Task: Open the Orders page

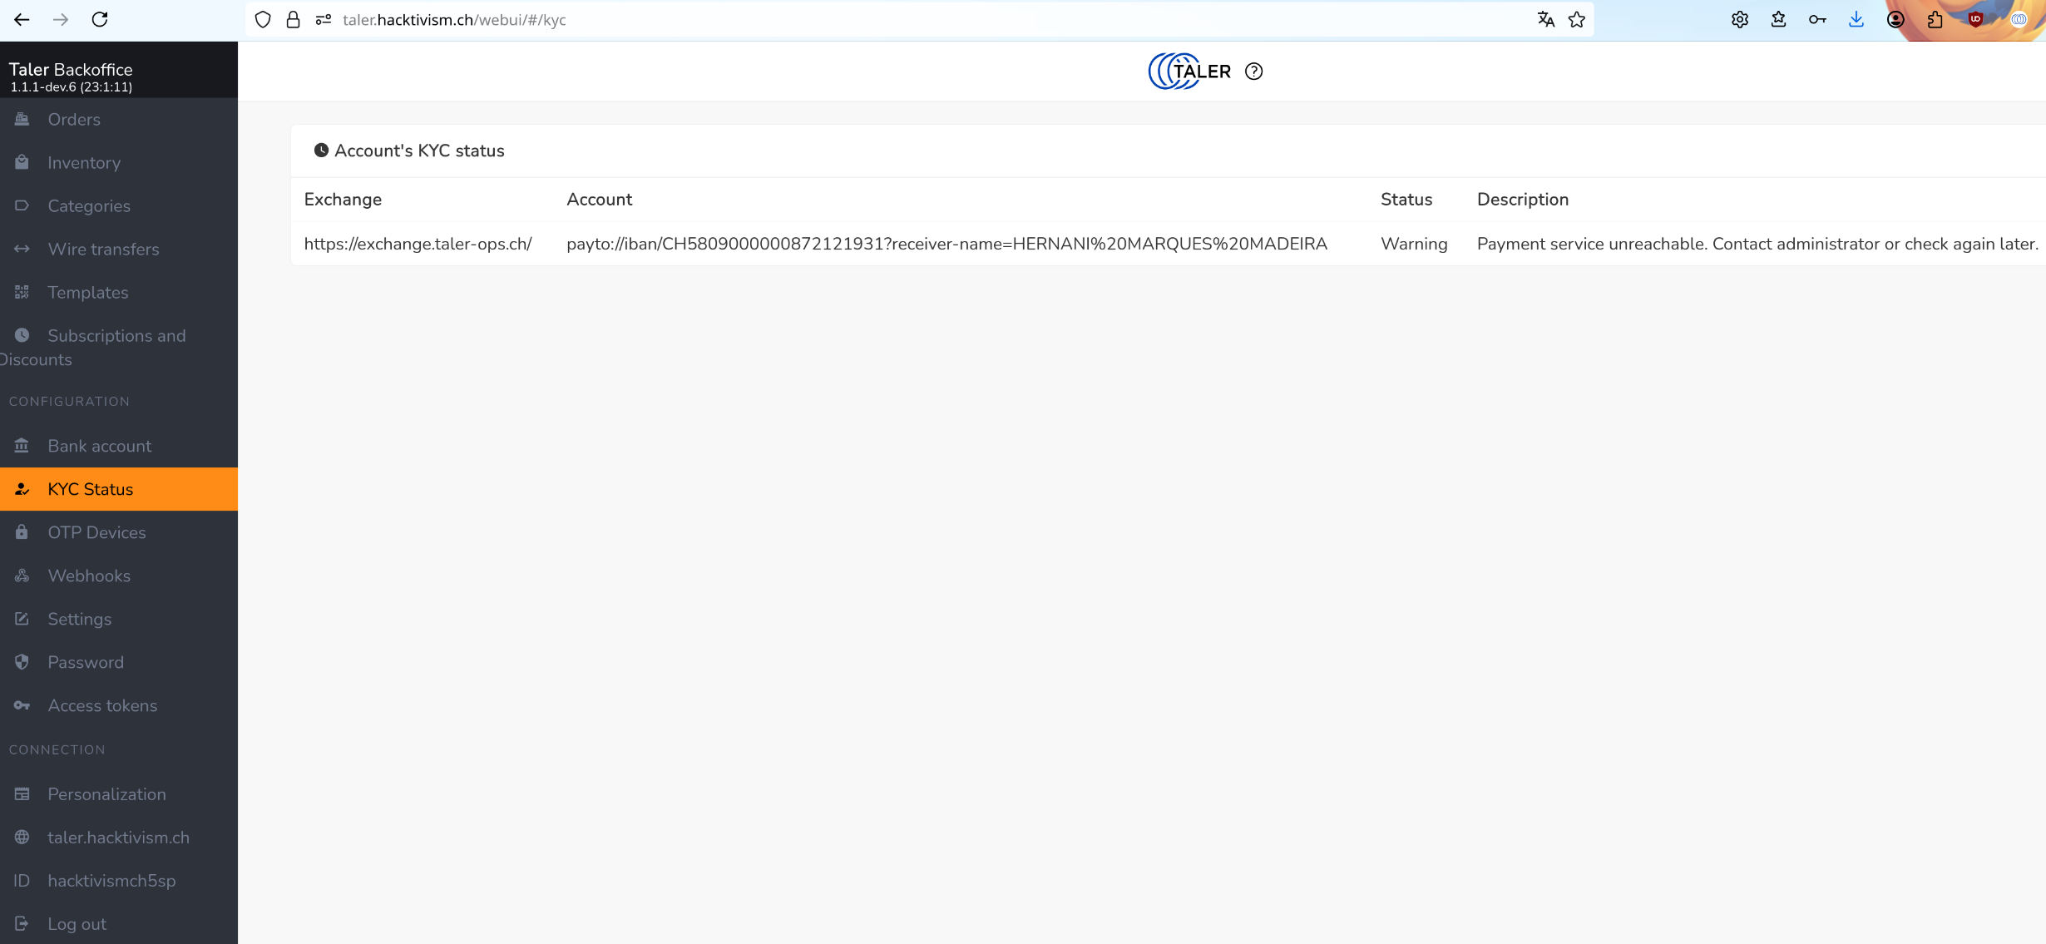Action: [x=119, y=119]
